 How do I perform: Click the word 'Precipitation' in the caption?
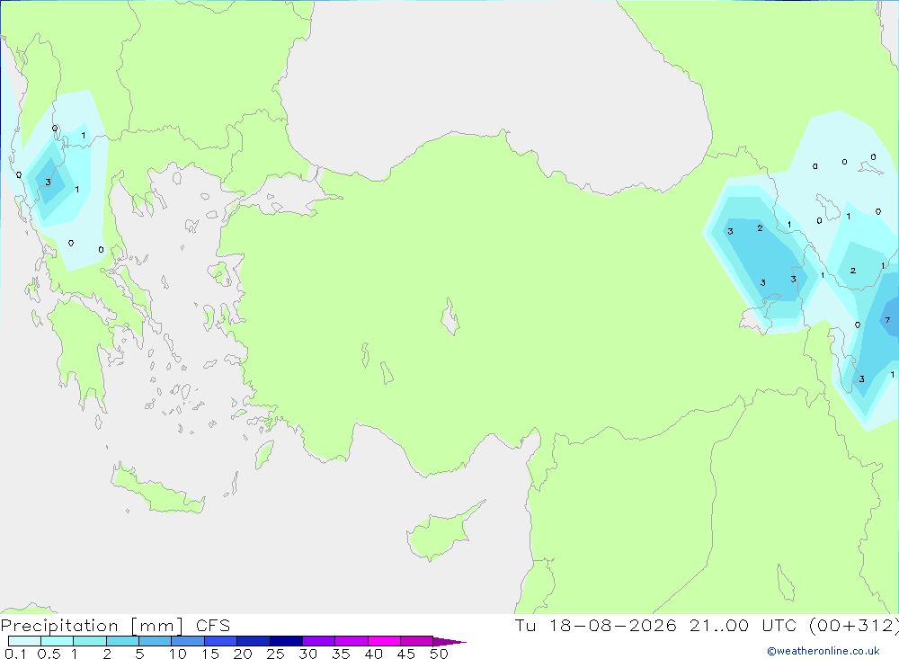coord(59,626)
